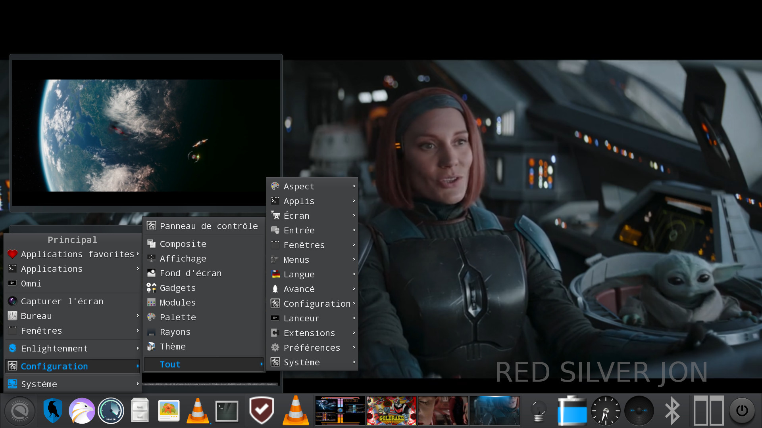Open the speaker mixer gadget
The width and height of the screenshot is (762, 428).
pos(639,411)
